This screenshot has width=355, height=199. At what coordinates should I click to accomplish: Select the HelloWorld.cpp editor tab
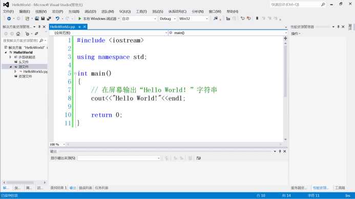click(x=62, y=27)
